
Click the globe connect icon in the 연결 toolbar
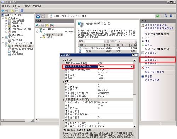pos(37,25)
